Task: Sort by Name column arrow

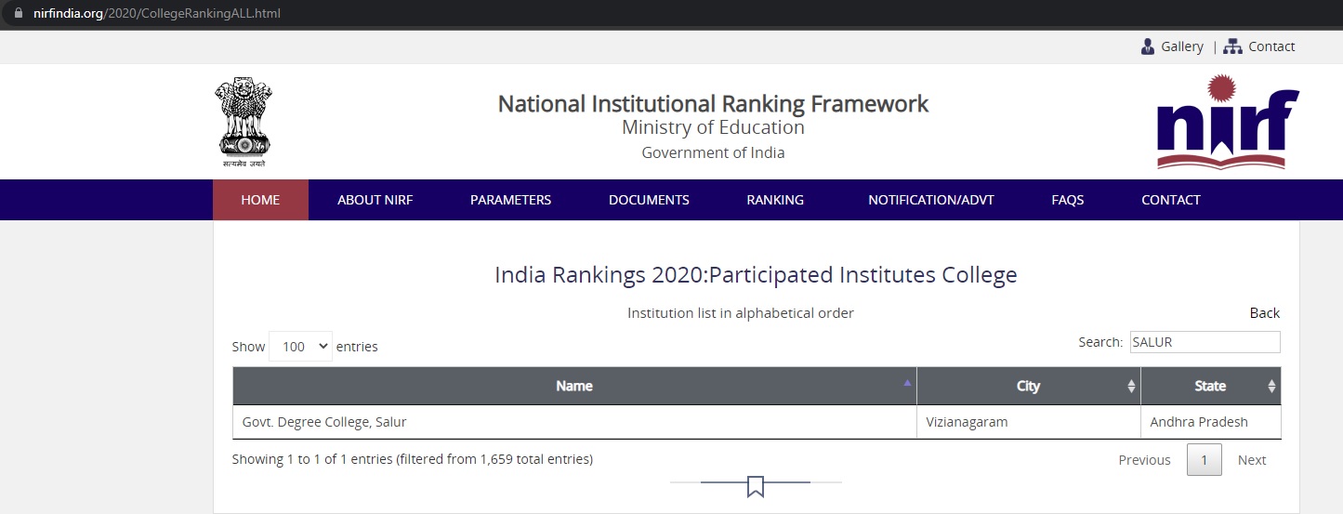Action: 907,382
